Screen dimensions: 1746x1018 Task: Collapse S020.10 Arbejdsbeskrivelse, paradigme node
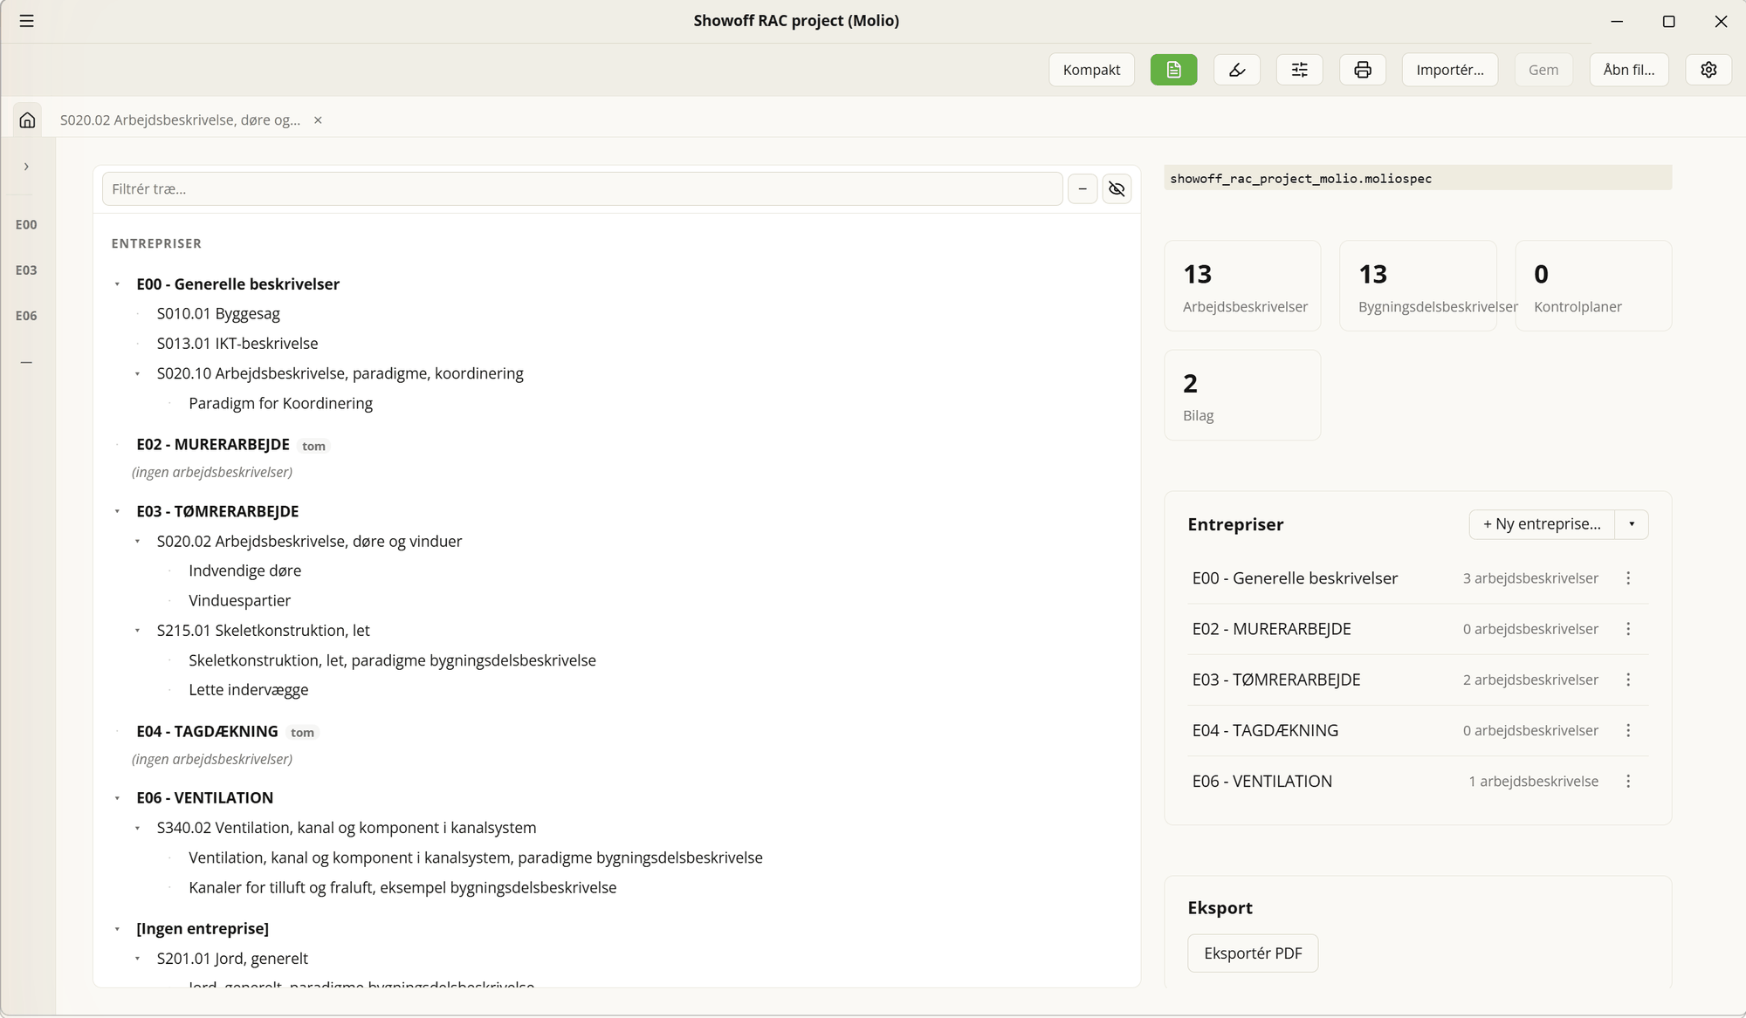(x=137, y=373)
